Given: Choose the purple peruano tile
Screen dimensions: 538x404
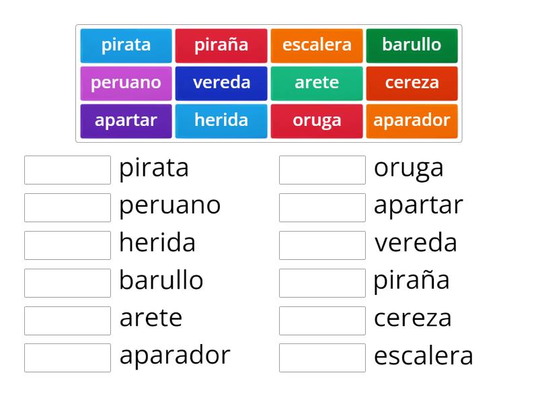Looking at the screenshot, I should (x=126, y=83).
